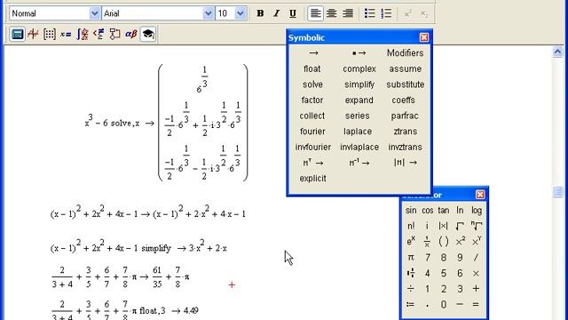Align text left
Screen dimensions: 568x320
(316, 13)
